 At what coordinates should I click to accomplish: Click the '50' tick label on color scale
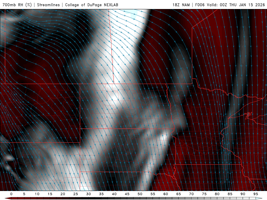pyautogui.click(x=140, y=194)
